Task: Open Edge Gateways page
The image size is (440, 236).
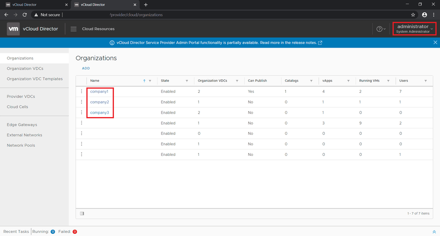Action: pyautogui.click(x=22, y=125)
